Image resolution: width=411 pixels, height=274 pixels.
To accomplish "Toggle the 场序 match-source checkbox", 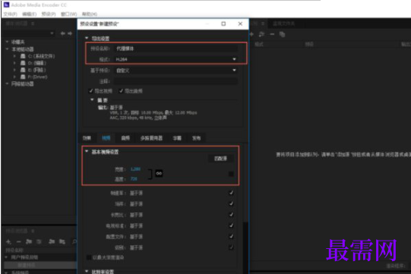I will 231,203.
